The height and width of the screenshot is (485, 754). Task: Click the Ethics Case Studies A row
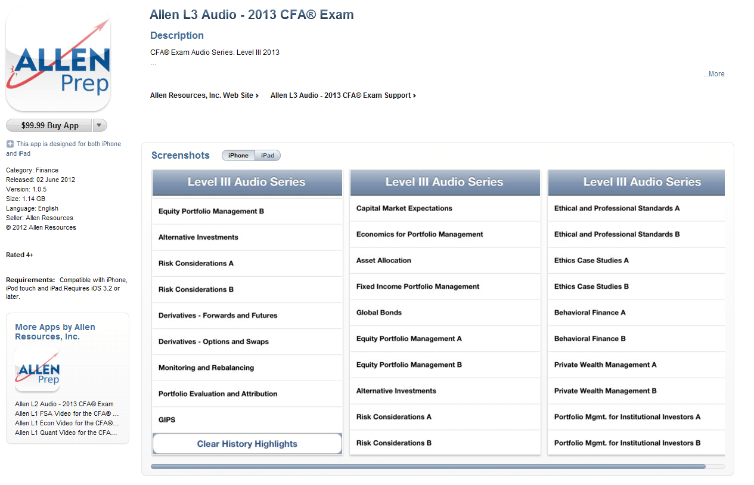637,261
